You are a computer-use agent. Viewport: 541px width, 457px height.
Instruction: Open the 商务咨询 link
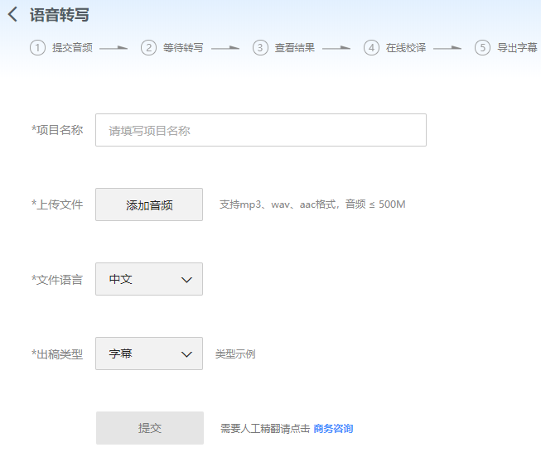(333, 428)
